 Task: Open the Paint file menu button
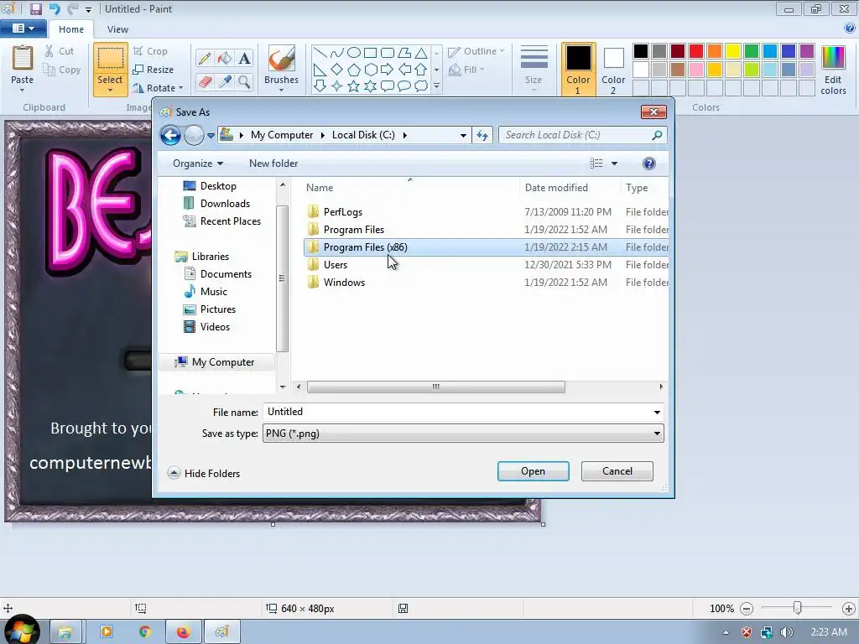[x=23, y=29]
